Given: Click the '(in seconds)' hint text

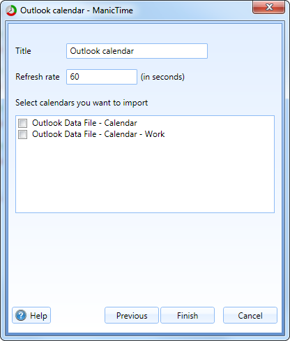Looking at the screenshot, I should click(162, 77).
